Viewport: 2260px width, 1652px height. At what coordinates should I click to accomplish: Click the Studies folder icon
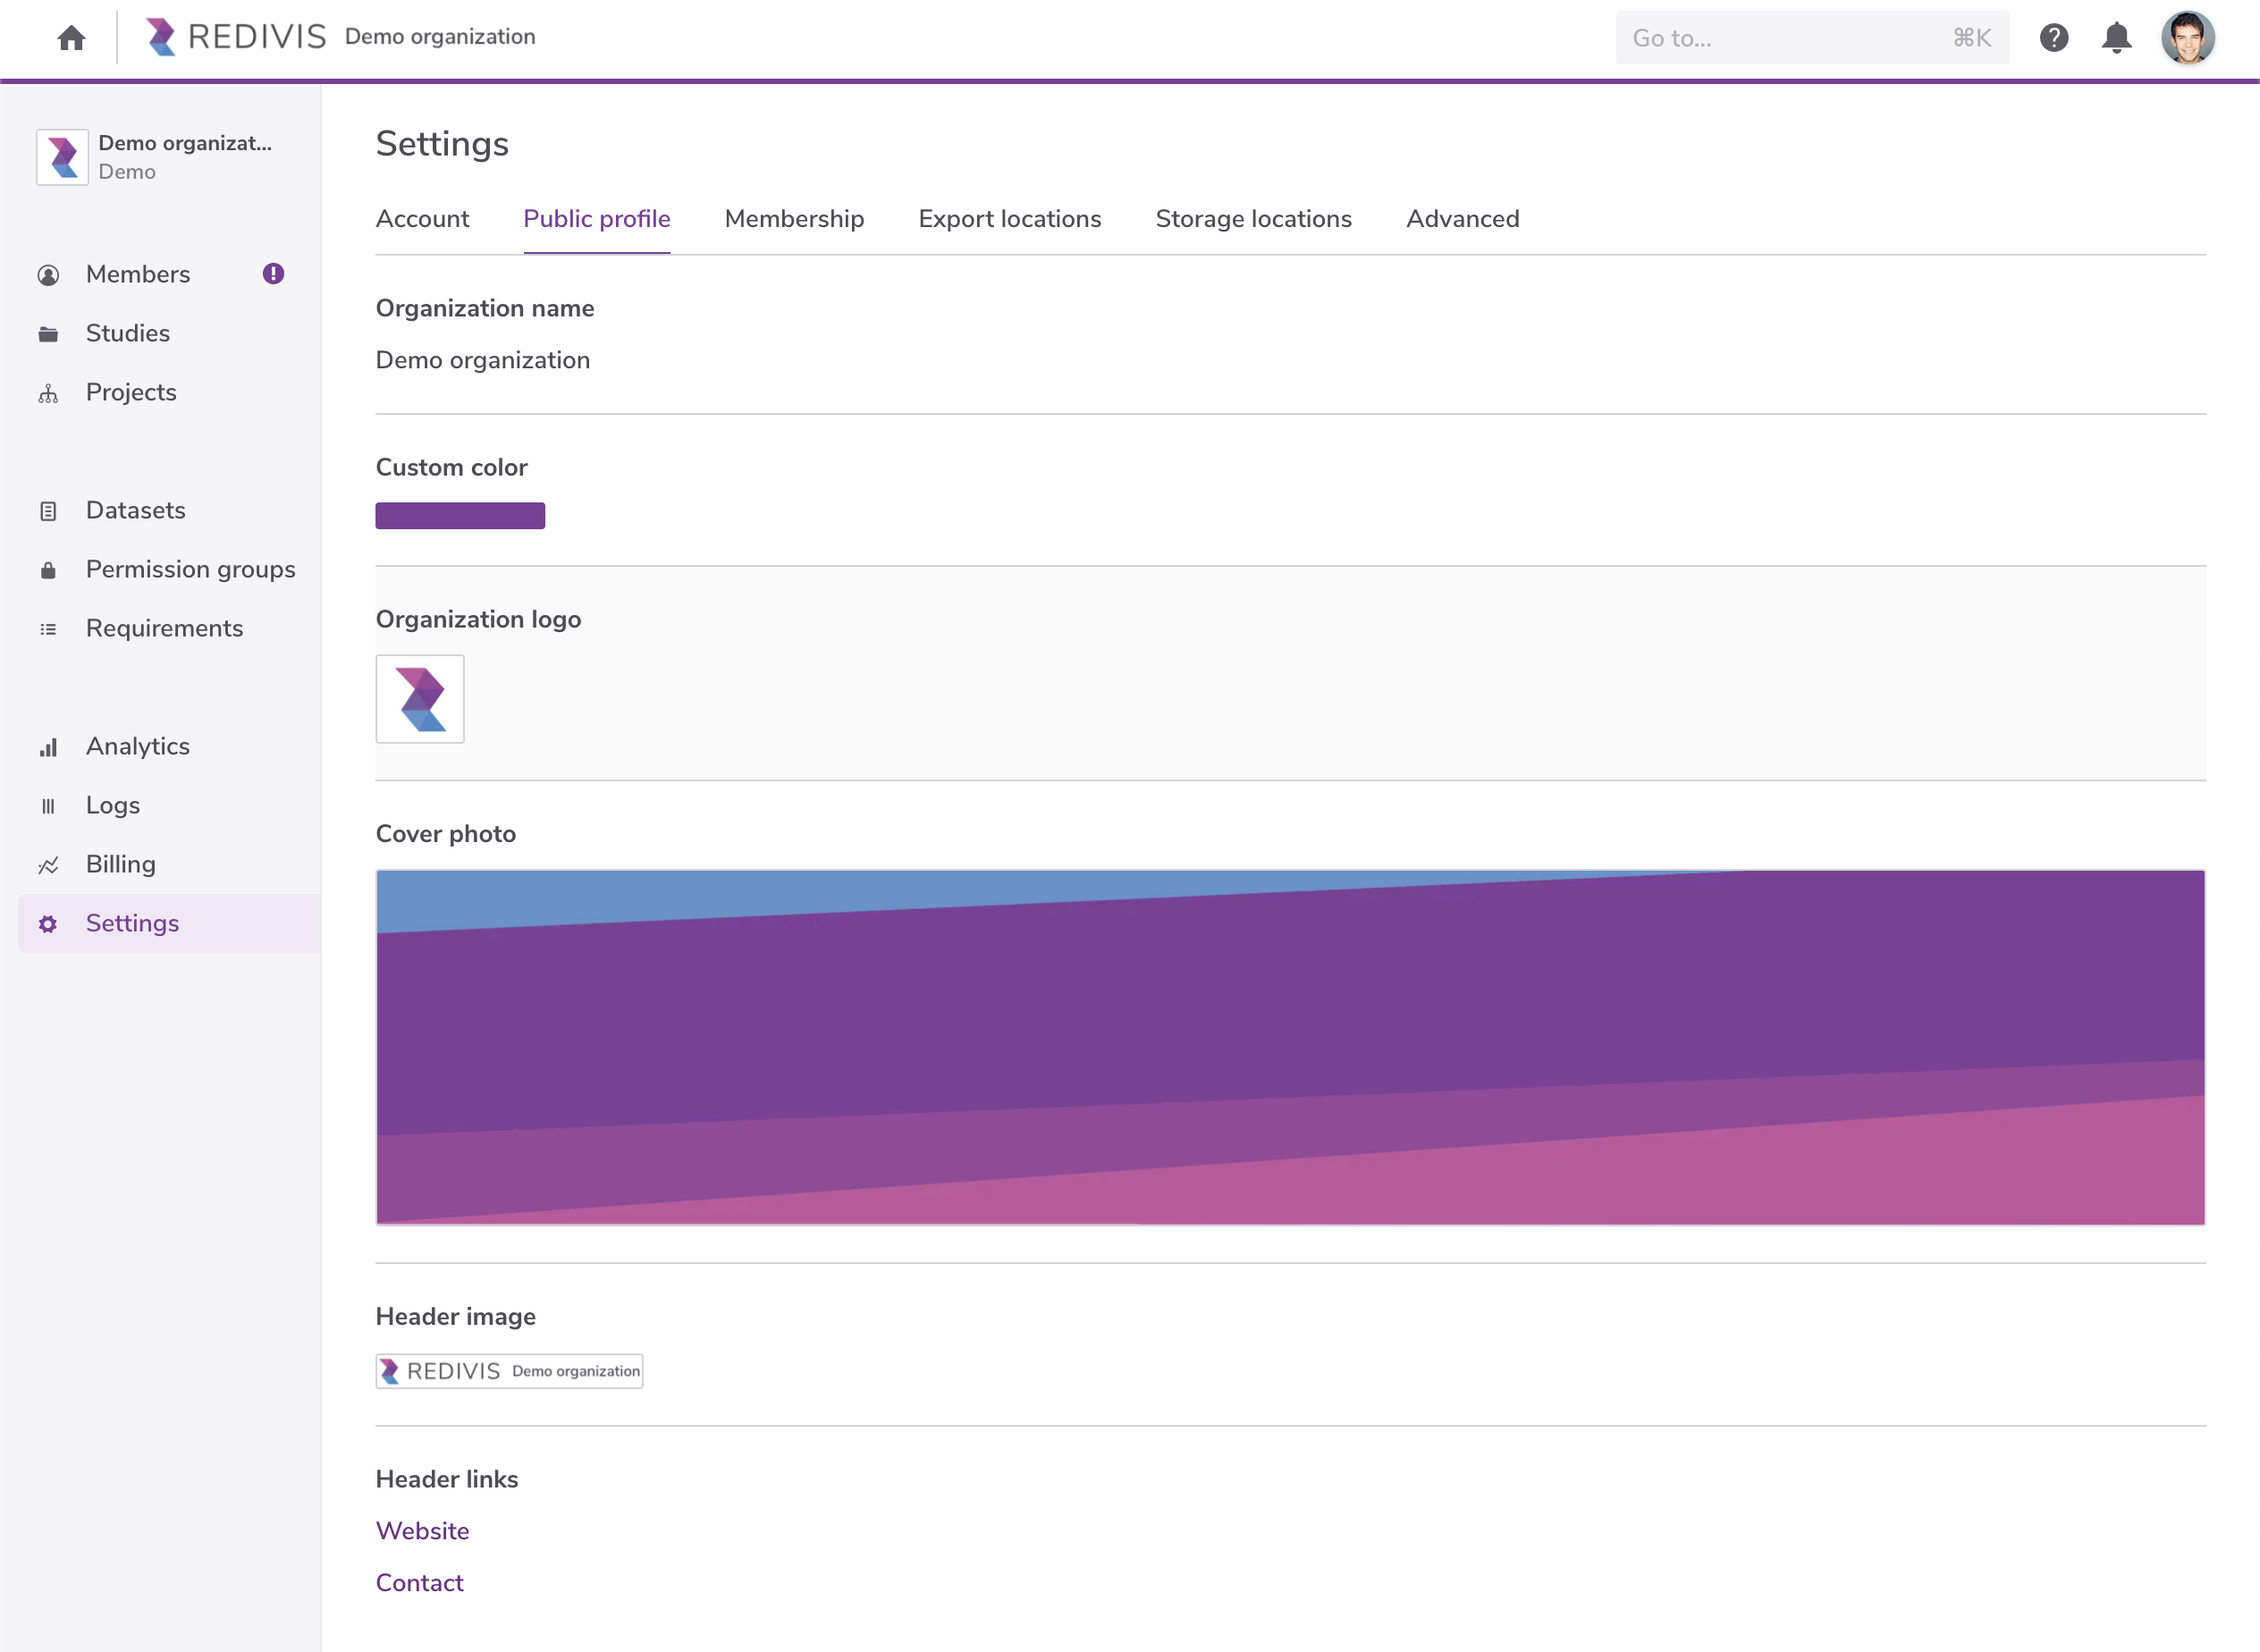pos(48,334)
